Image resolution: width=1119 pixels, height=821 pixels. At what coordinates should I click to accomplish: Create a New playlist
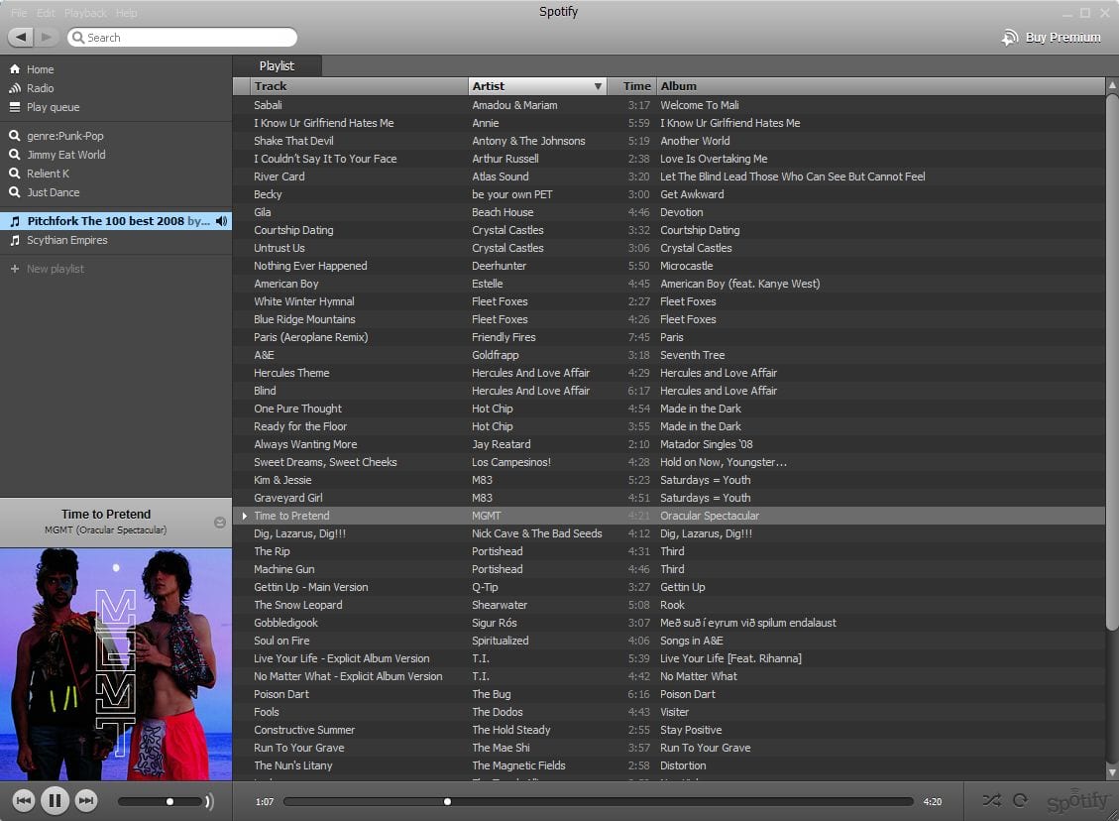55,269
